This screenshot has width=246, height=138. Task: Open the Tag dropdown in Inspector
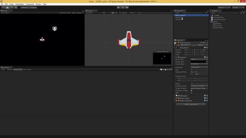(185, 45)
